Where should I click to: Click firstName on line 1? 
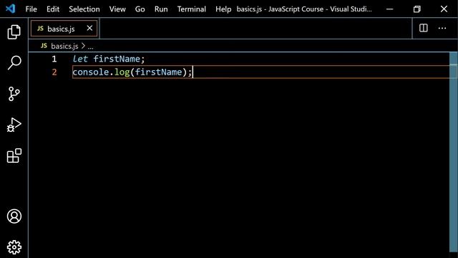[117, 59]
